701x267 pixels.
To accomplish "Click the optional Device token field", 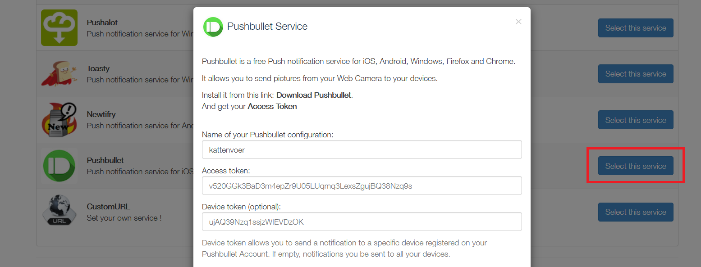I will [362, 222].
